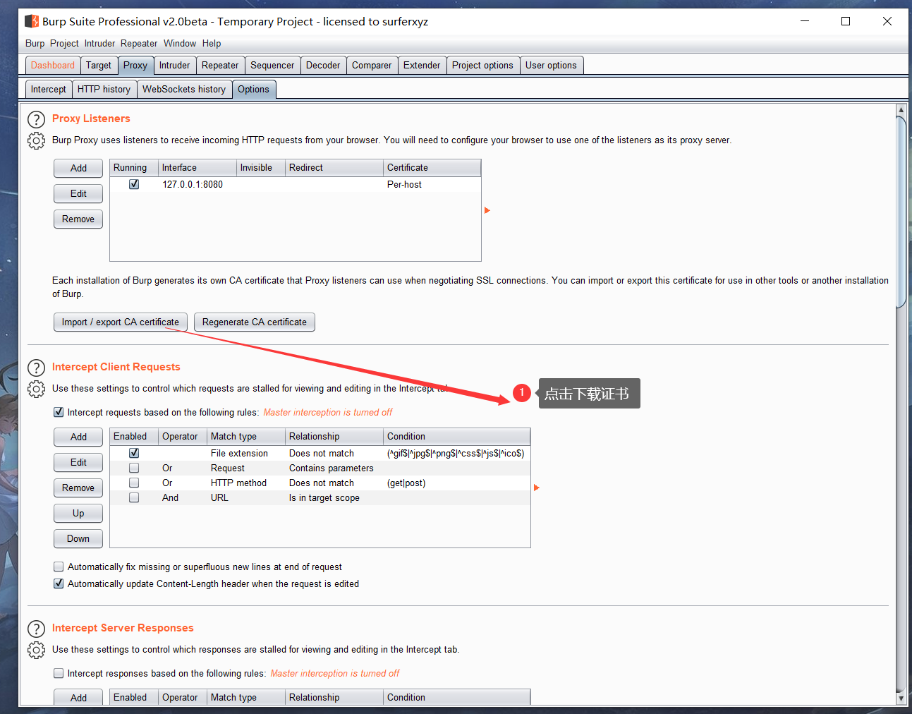Click Import / export CA certificate
Viewport: 912px width, 714px height.
pos(121,322)
